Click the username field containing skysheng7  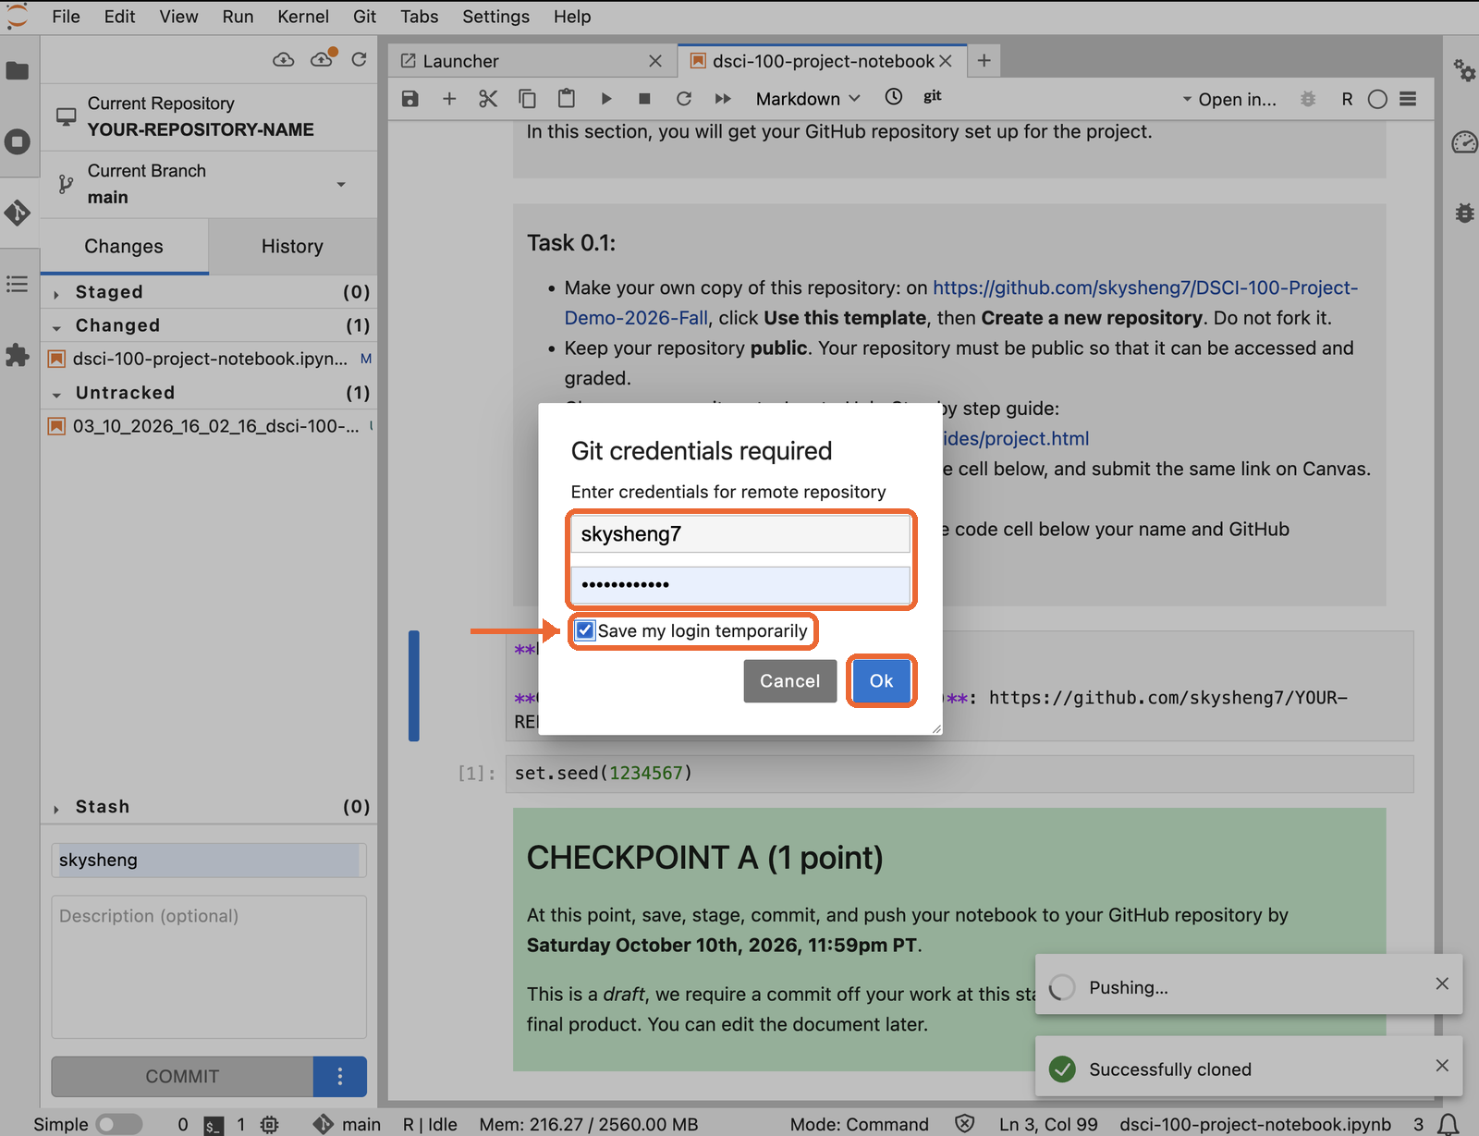[x=740, y=533]
